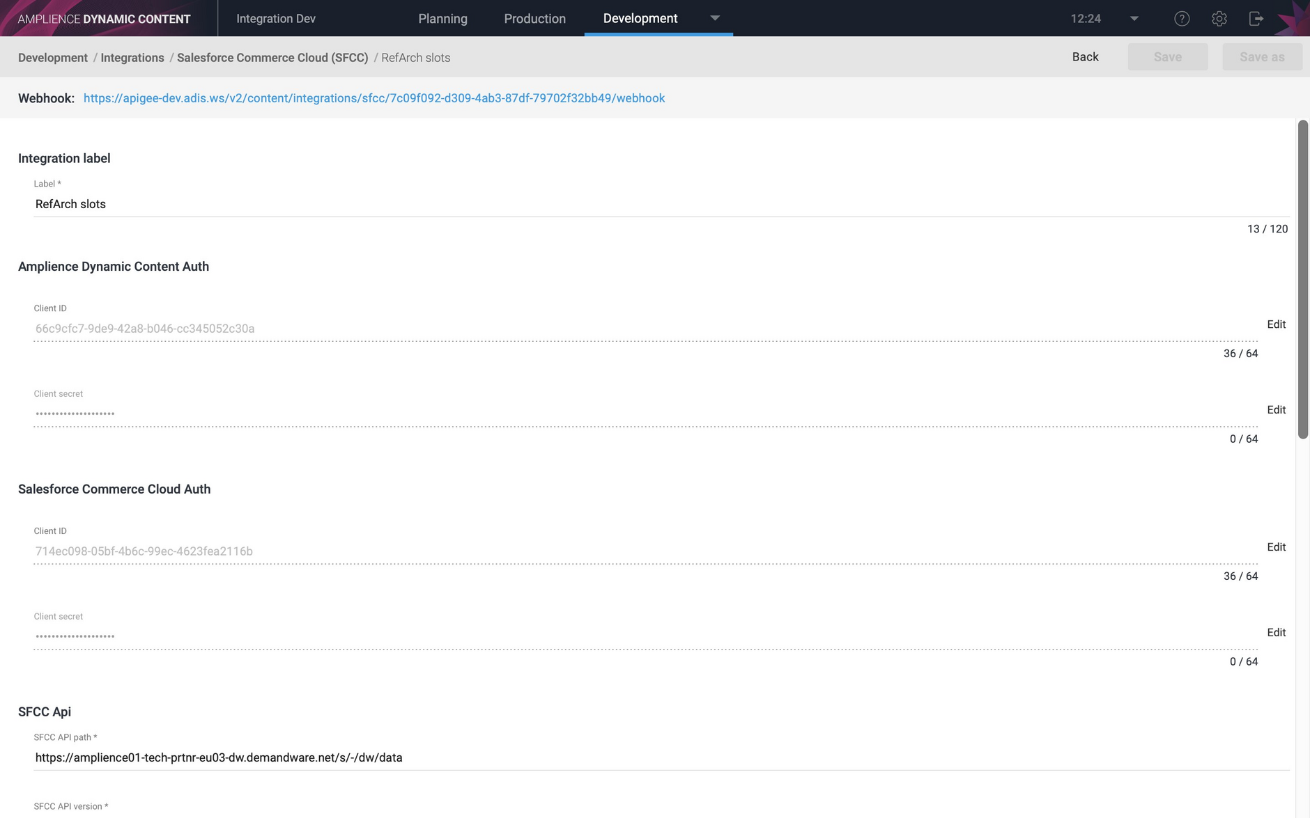Click the Integration label heading

[x=64, y=159]
